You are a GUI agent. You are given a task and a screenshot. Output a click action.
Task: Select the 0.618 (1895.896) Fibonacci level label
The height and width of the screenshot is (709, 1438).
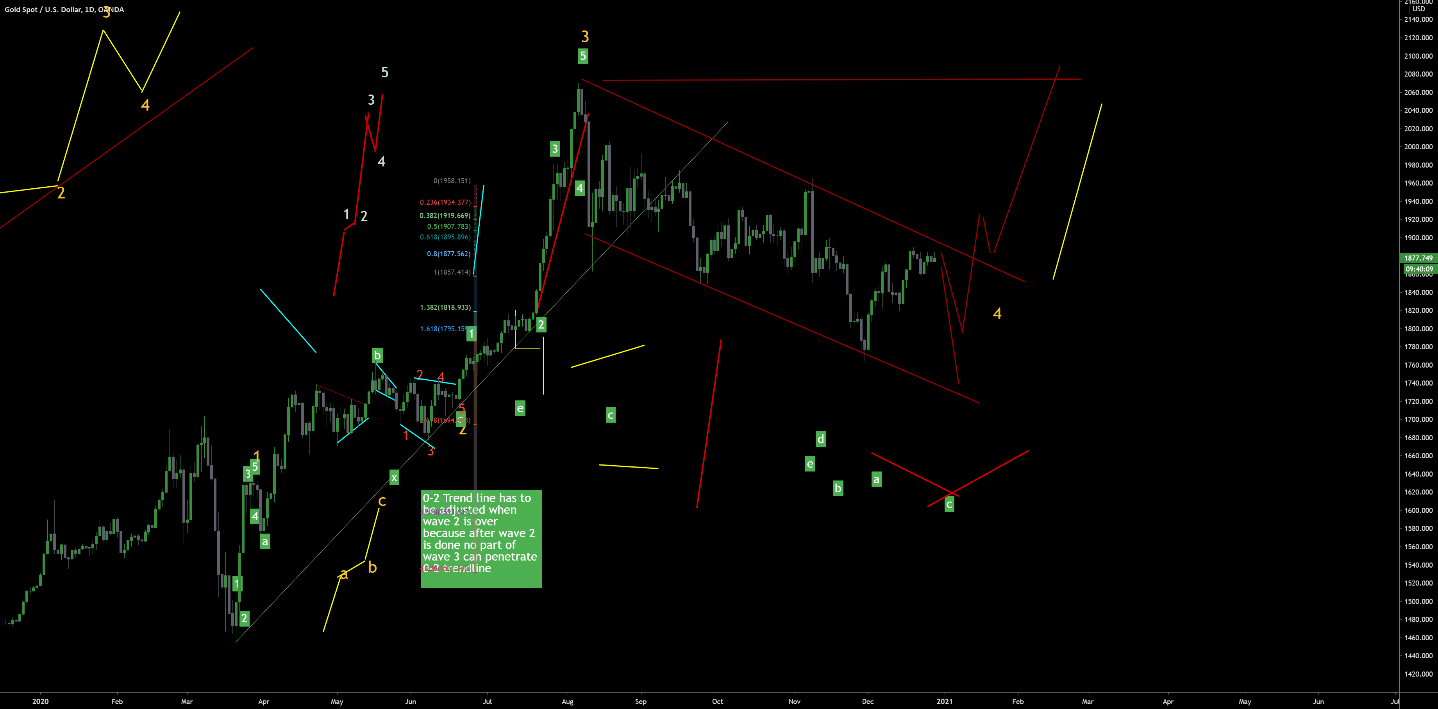click(445, 237)
